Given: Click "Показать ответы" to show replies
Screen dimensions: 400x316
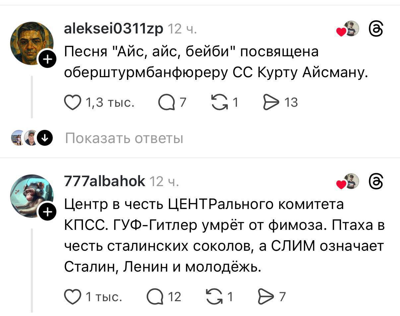Looking at the screenshot, I should pos(124,138).
